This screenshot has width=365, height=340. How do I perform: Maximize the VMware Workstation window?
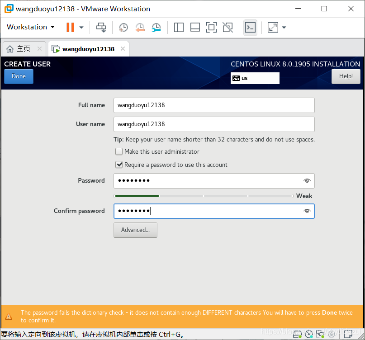[324, 9]
